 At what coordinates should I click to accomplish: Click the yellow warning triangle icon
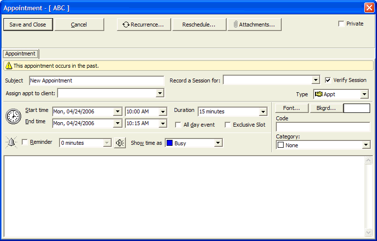tap(9, 66)
